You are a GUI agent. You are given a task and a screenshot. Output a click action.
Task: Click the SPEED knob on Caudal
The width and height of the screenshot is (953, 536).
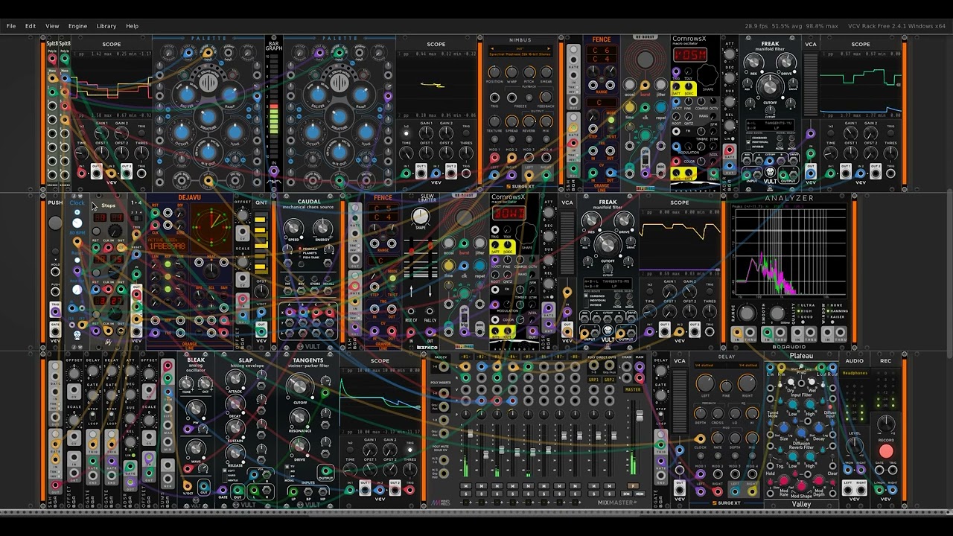pyautogui.click(x=293, y=228)
